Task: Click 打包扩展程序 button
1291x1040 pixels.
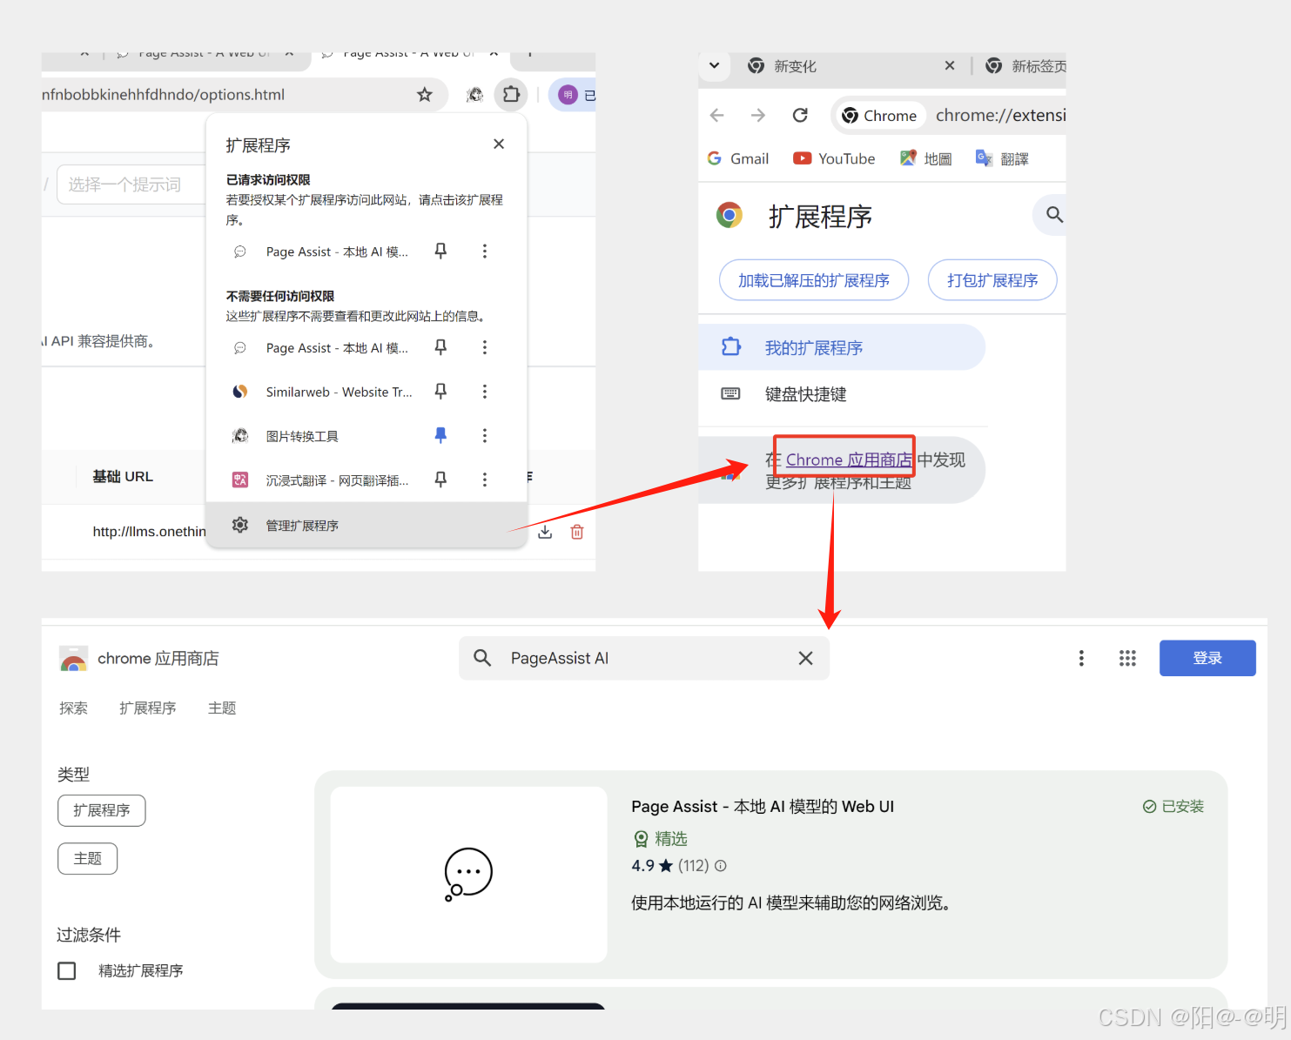Action: tap(992, 280)
